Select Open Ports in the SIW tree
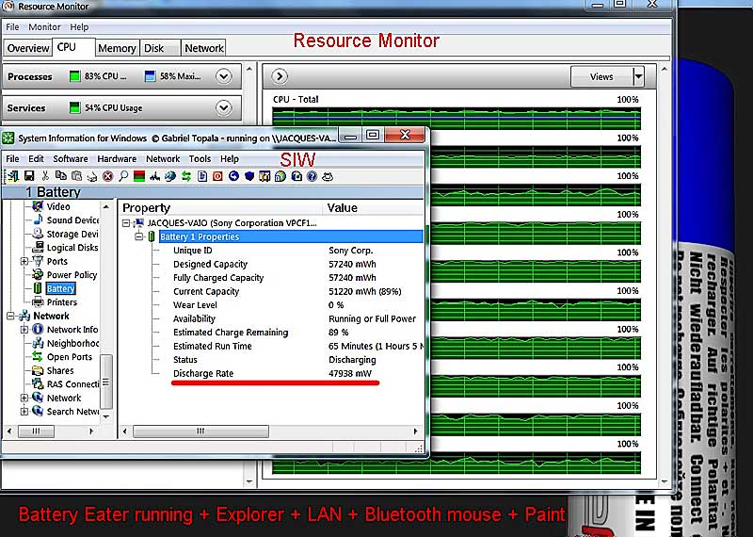This screenshot has height=537, width=753. 69,357
